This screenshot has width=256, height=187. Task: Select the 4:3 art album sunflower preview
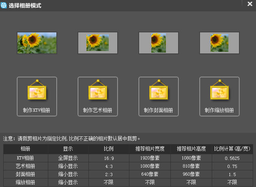98,43
